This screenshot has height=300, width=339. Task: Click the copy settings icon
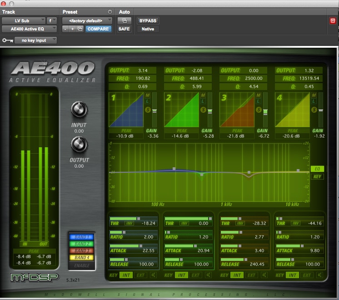click(x=80, y=29)
